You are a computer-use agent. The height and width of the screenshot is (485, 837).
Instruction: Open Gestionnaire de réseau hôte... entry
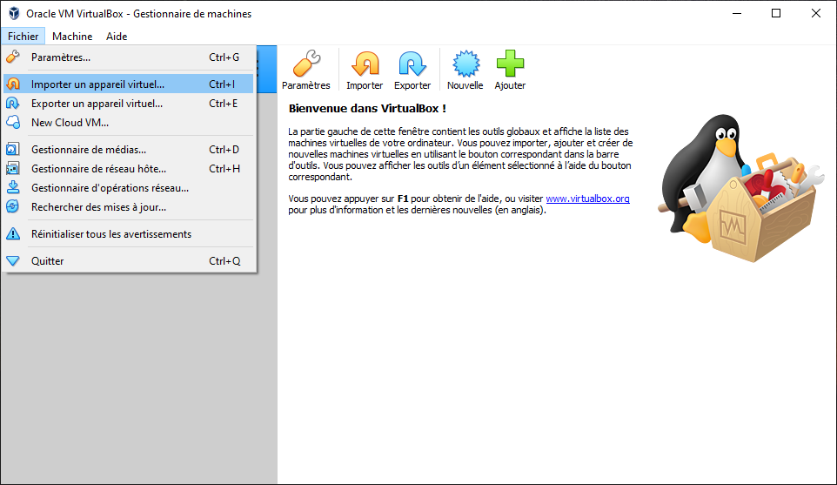pyautogui.click(x=129, y=169)
